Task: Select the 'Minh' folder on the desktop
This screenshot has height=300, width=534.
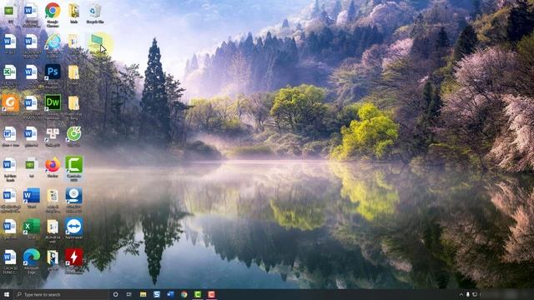Action: [73, 11]
